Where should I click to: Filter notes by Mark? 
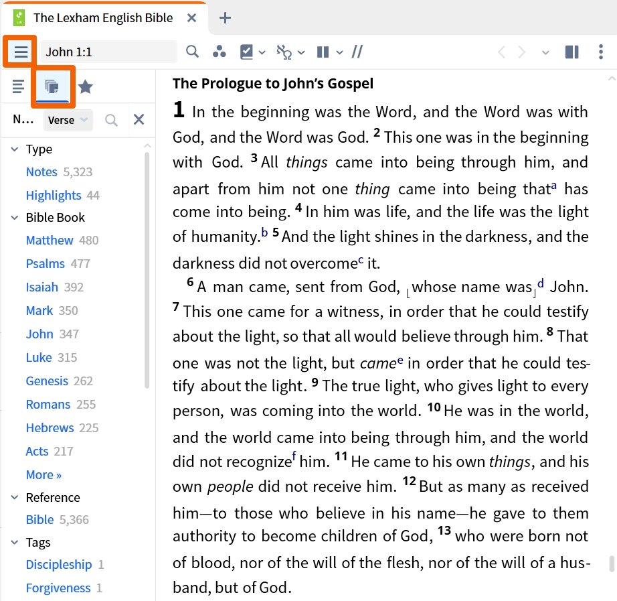(39, 310)
